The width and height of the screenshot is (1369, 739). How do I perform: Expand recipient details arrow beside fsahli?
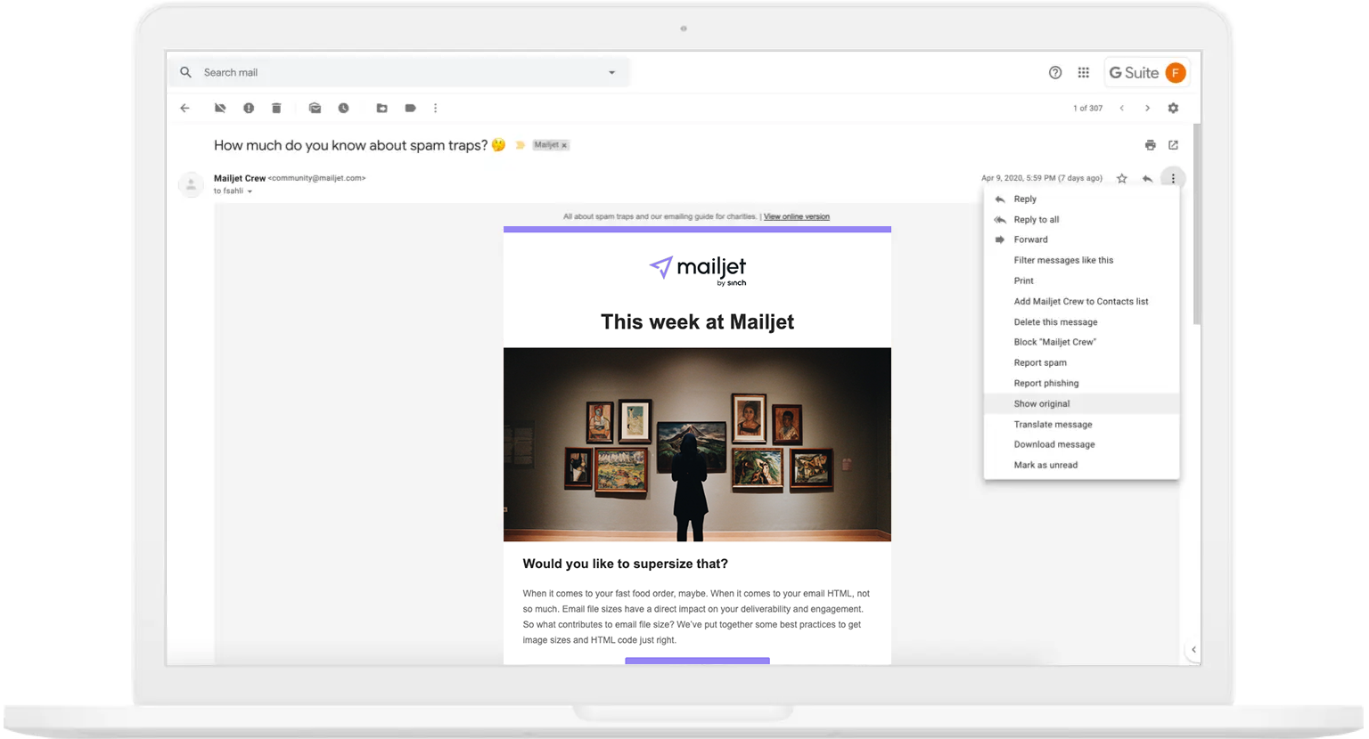[x=250, y=191]
